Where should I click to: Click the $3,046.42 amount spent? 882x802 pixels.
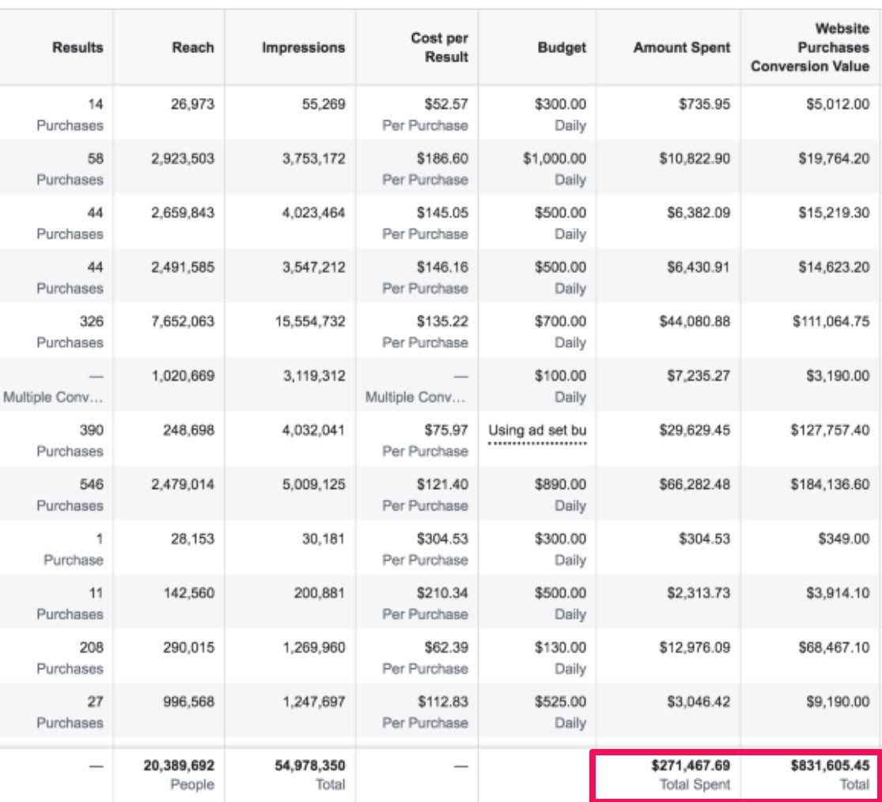click(x=698, y=702)
